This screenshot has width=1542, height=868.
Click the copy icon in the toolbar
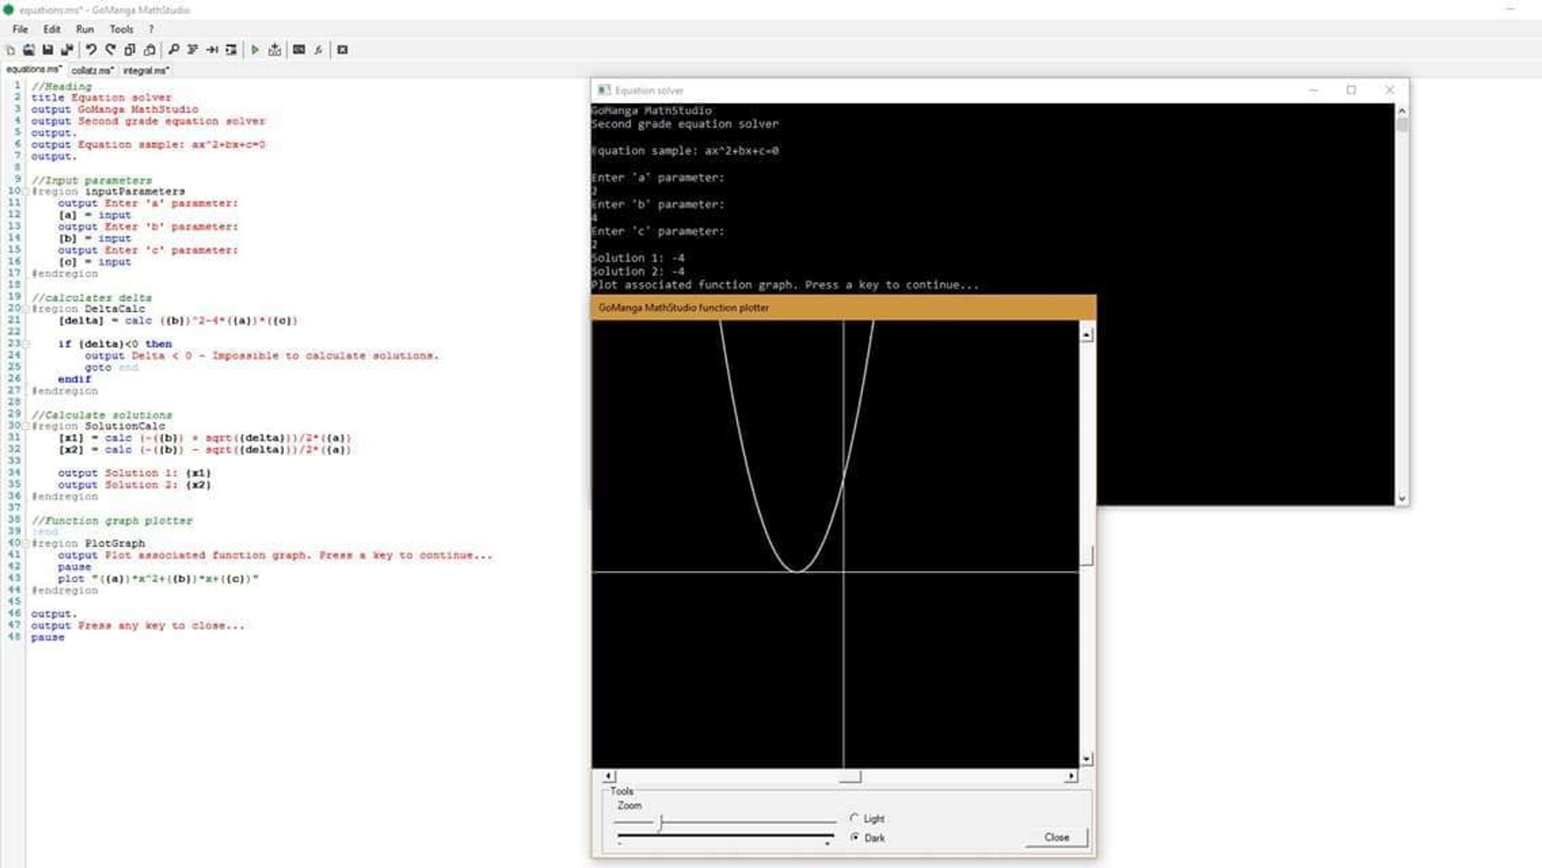click(x=130, y=50)
